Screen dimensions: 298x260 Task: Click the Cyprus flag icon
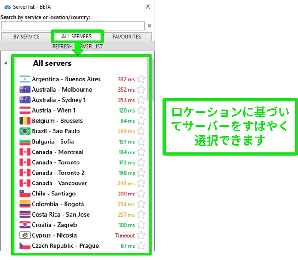click(25, 235)
